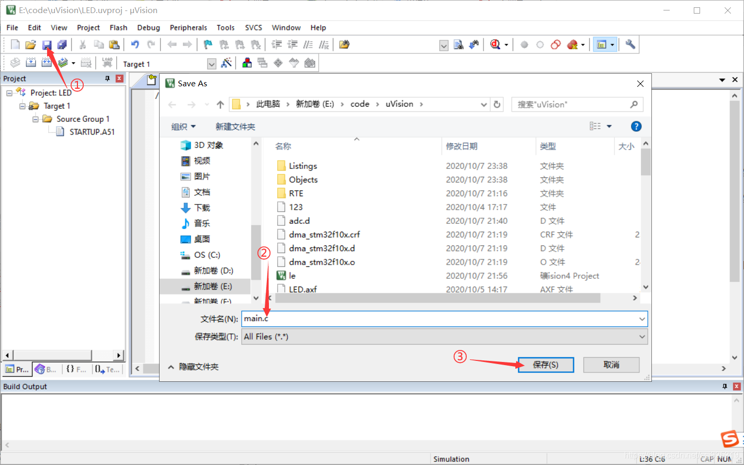This screenshot has width=744, height=465.
Task: Open the Debug menu
Action: click(x=149, y=28)
